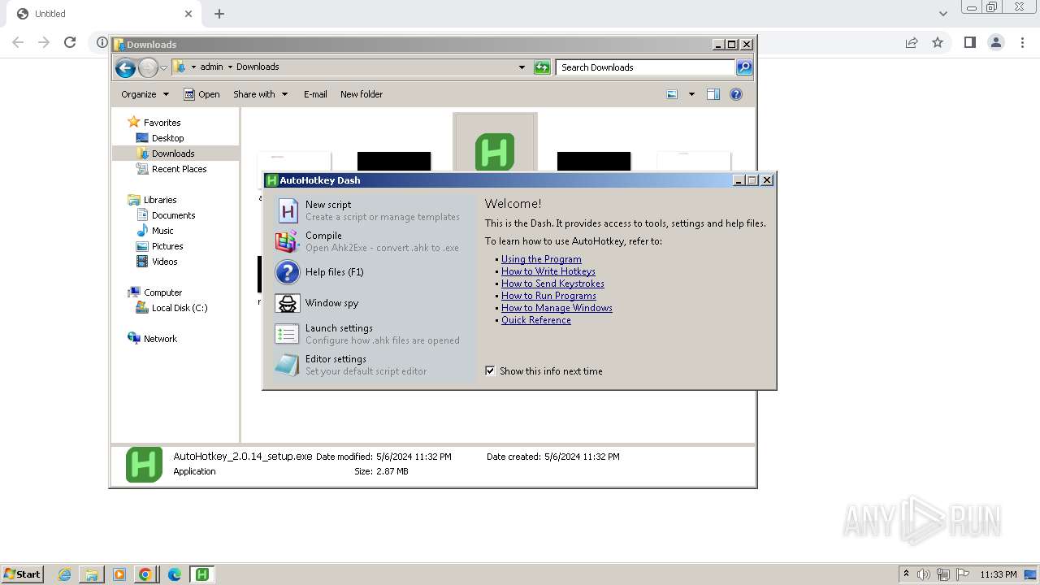The image size is (1040, 585).
Task: Click E-mail in Explorer toolbar
Action: click(x=315, y=94)
